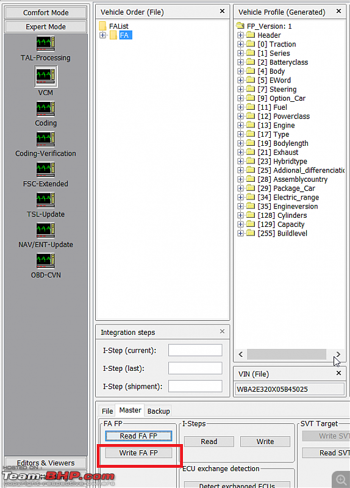Open the Coding module icon

45,109
